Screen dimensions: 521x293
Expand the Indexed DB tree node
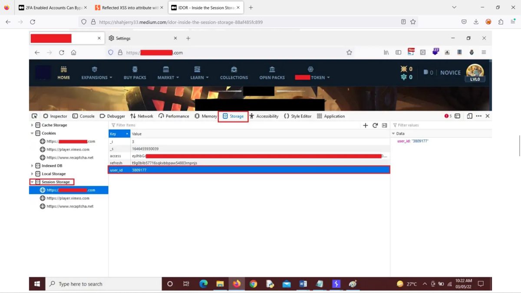(x=32, y=165)
